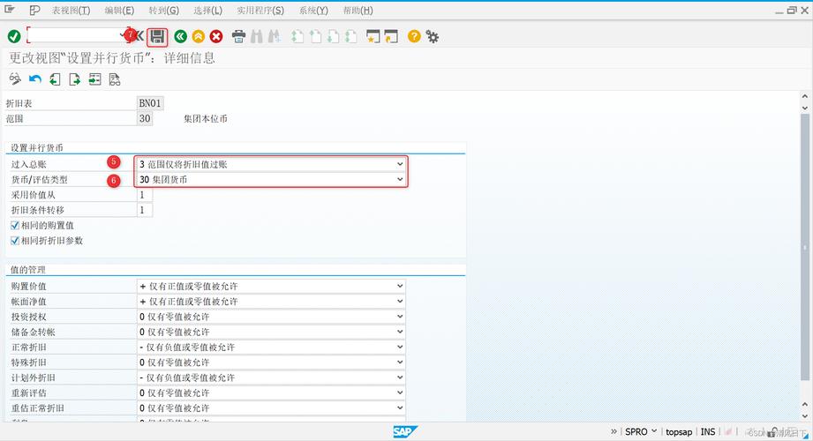Expand the 正常折旧 dropdown
The width and height of the screenshot is (813, 441).
pos(400,348)
